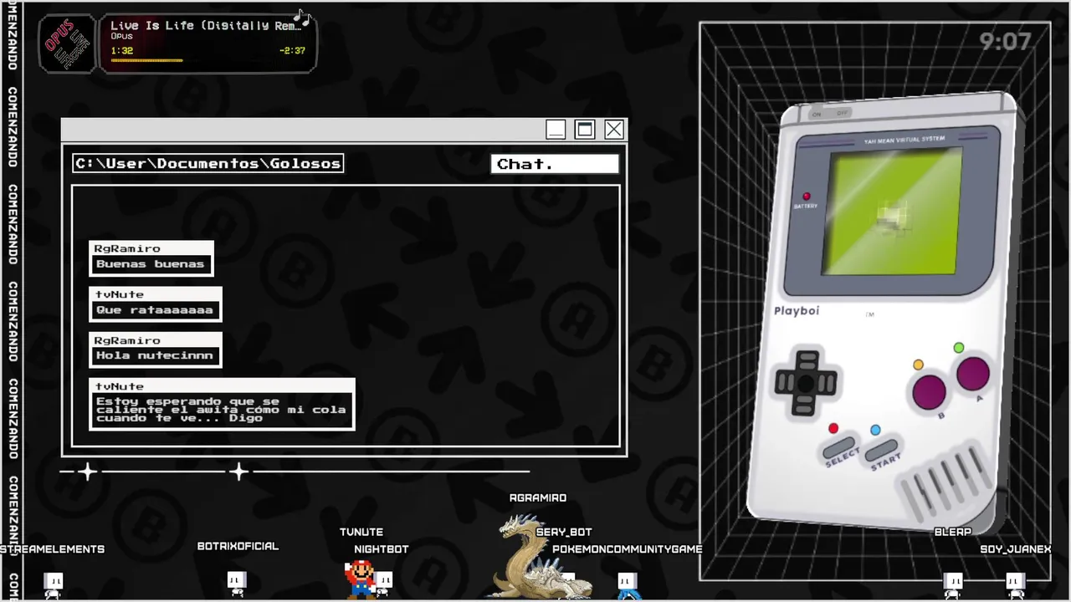The image size is (1071, 602).
Task: Click the TUNUTE name label
Action: tap(361, 532)
